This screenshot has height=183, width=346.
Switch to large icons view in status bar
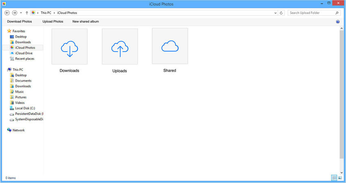340,178
